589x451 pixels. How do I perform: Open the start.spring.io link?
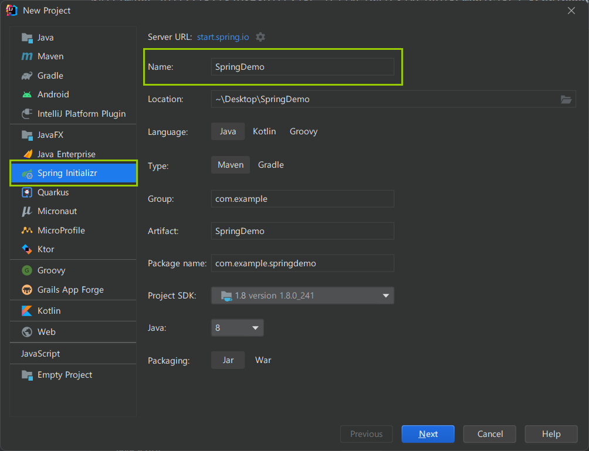[223, 37]
